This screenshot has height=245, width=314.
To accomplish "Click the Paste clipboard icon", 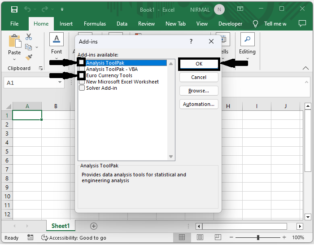I will click(15, 41).
